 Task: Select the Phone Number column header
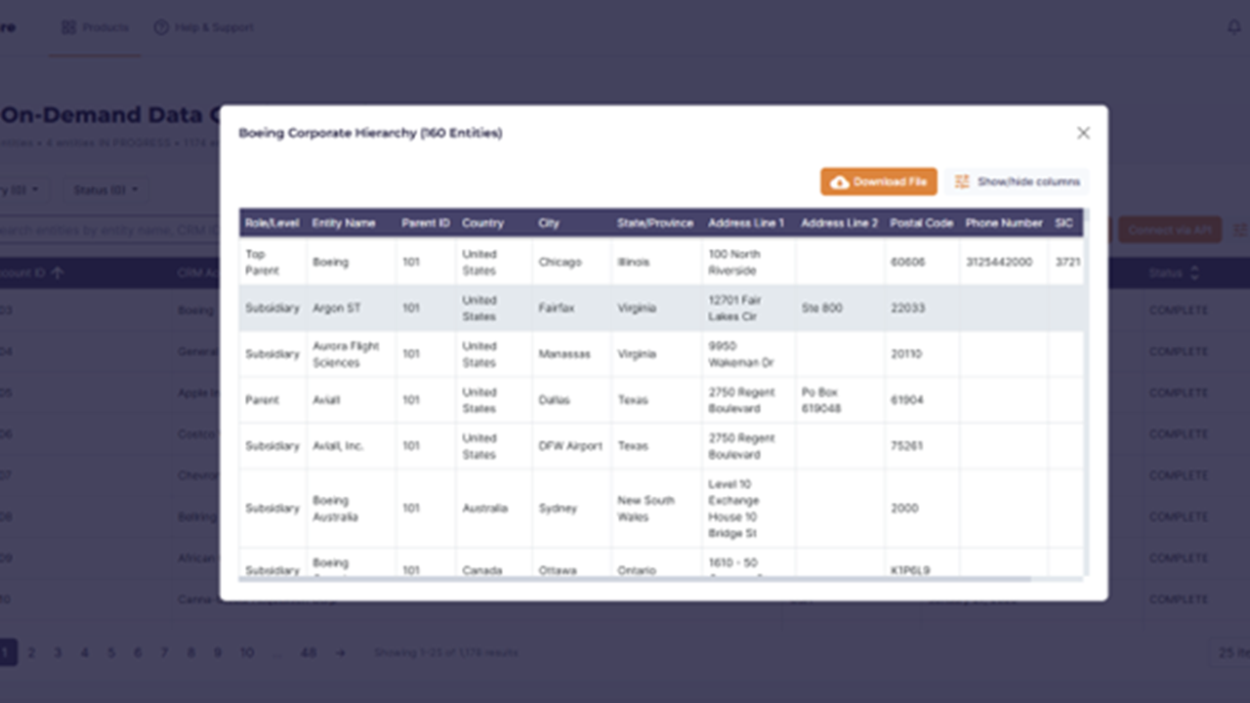1004,223
